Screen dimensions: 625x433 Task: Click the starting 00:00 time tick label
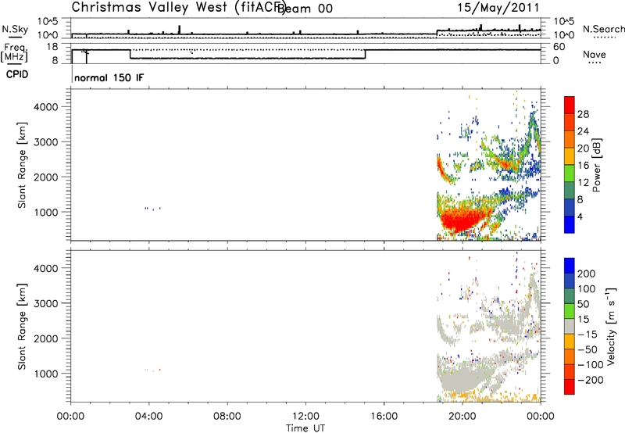[x=70, y=417]
